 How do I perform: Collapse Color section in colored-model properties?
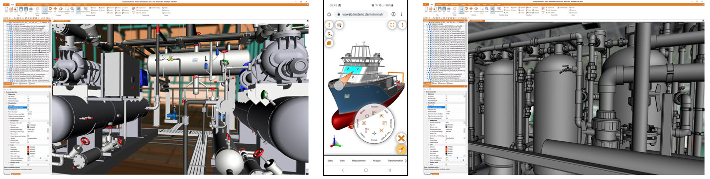tap(8, 145)
